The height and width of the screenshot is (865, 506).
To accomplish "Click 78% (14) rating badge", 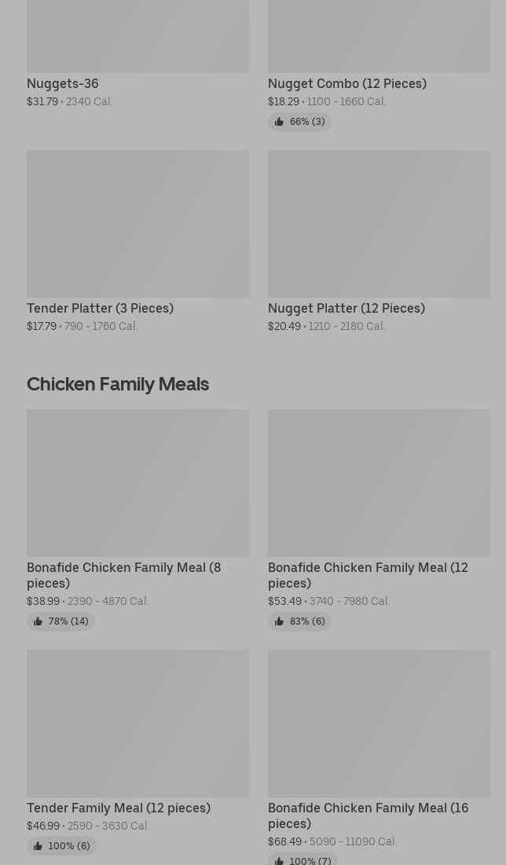I will point(60,621).
